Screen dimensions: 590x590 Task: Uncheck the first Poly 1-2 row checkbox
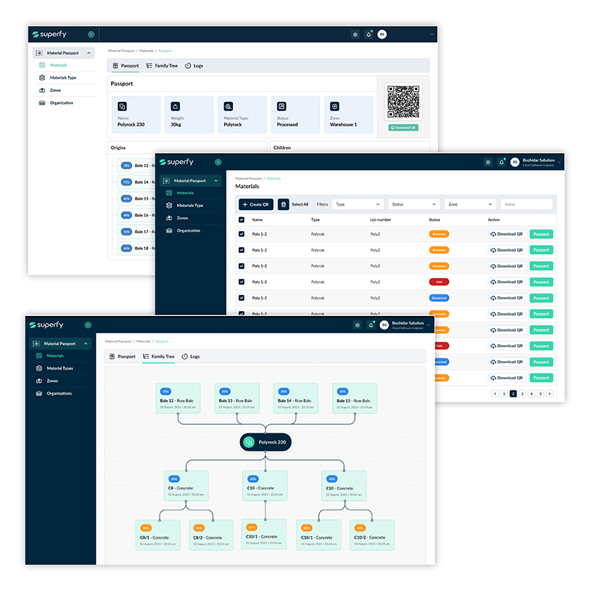(x=242, y=234)
